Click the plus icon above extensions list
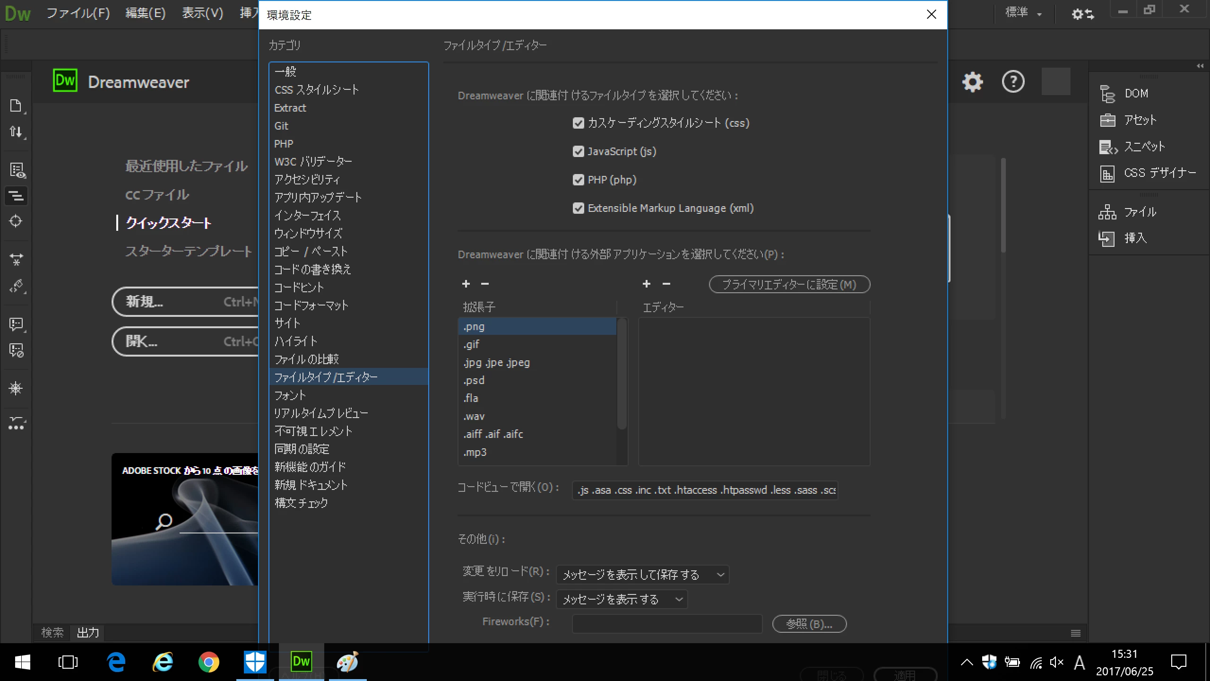Viewport: 1210px width, 681px height. click(466, 284)
